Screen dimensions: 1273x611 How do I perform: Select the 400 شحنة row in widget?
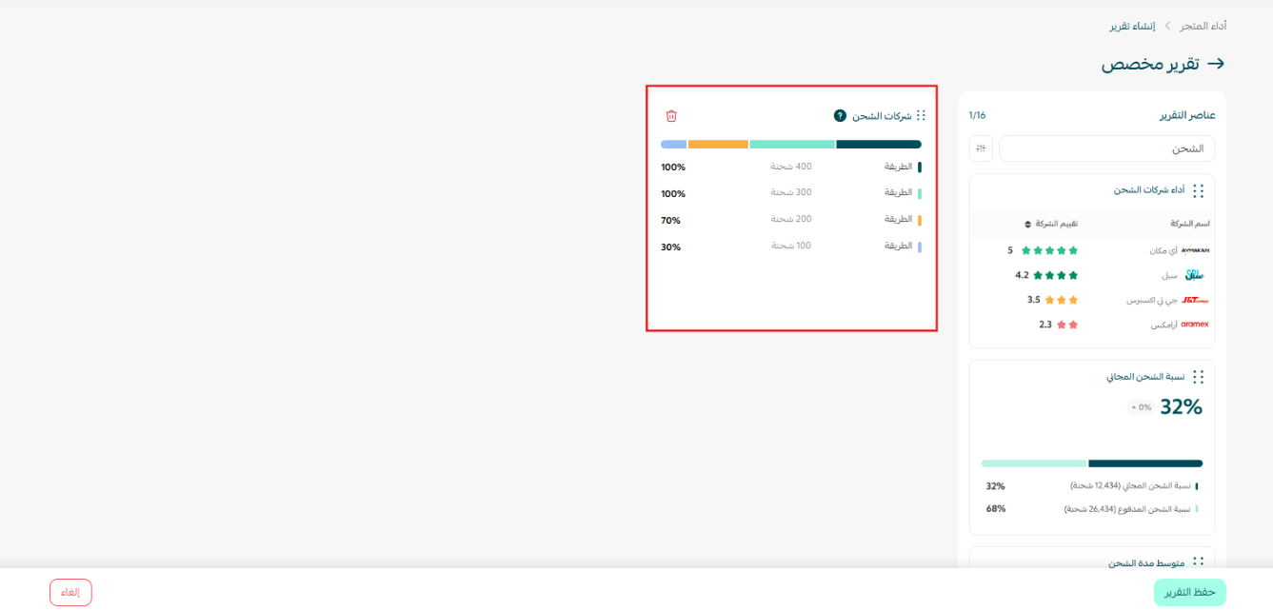[791, 167]
